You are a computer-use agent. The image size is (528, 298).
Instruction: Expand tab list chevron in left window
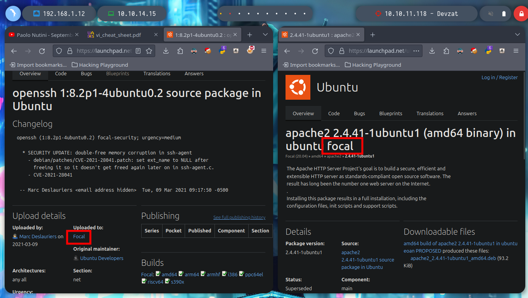click(x=265, y=35)
